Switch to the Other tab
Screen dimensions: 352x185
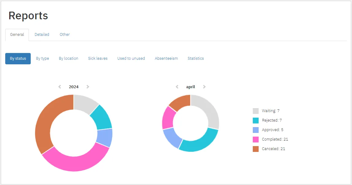65,35
